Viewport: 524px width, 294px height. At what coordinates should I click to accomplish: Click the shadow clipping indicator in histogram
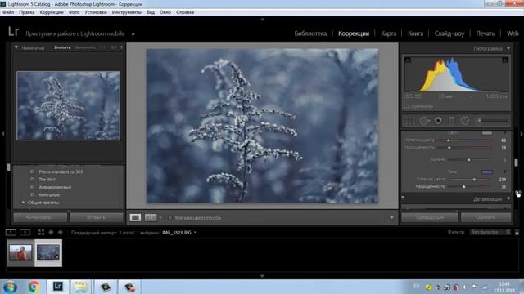tap(408, 60)
